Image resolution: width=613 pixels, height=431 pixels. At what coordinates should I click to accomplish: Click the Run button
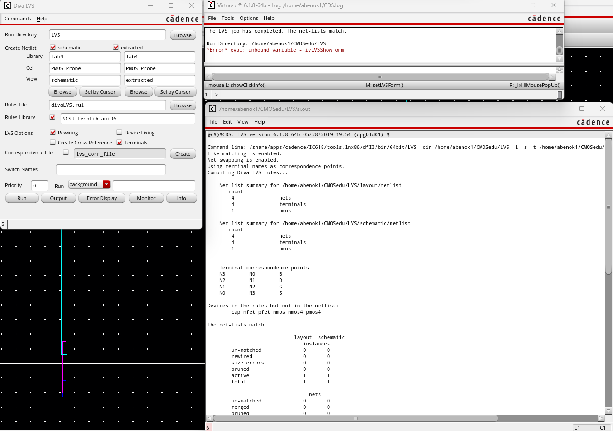[22, 198]
